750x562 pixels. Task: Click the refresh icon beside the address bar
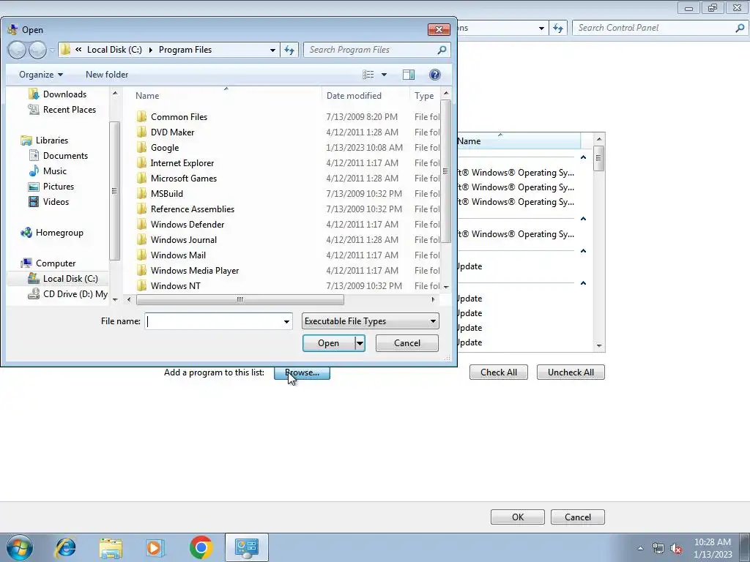289,50
